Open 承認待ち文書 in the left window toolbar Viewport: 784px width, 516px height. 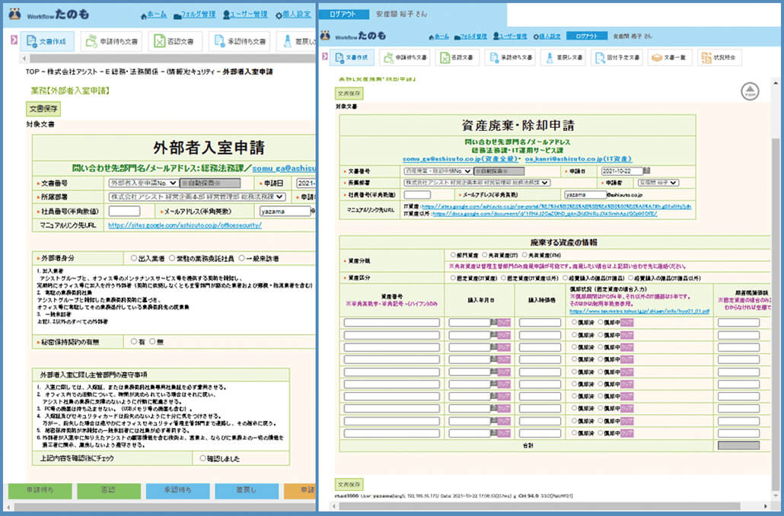click(240, 42)
